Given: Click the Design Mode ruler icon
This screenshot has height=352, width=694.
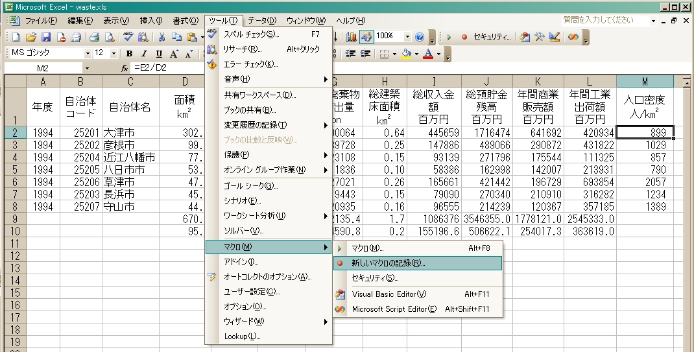Looking at the screenshot, I should tap(555, 37).
